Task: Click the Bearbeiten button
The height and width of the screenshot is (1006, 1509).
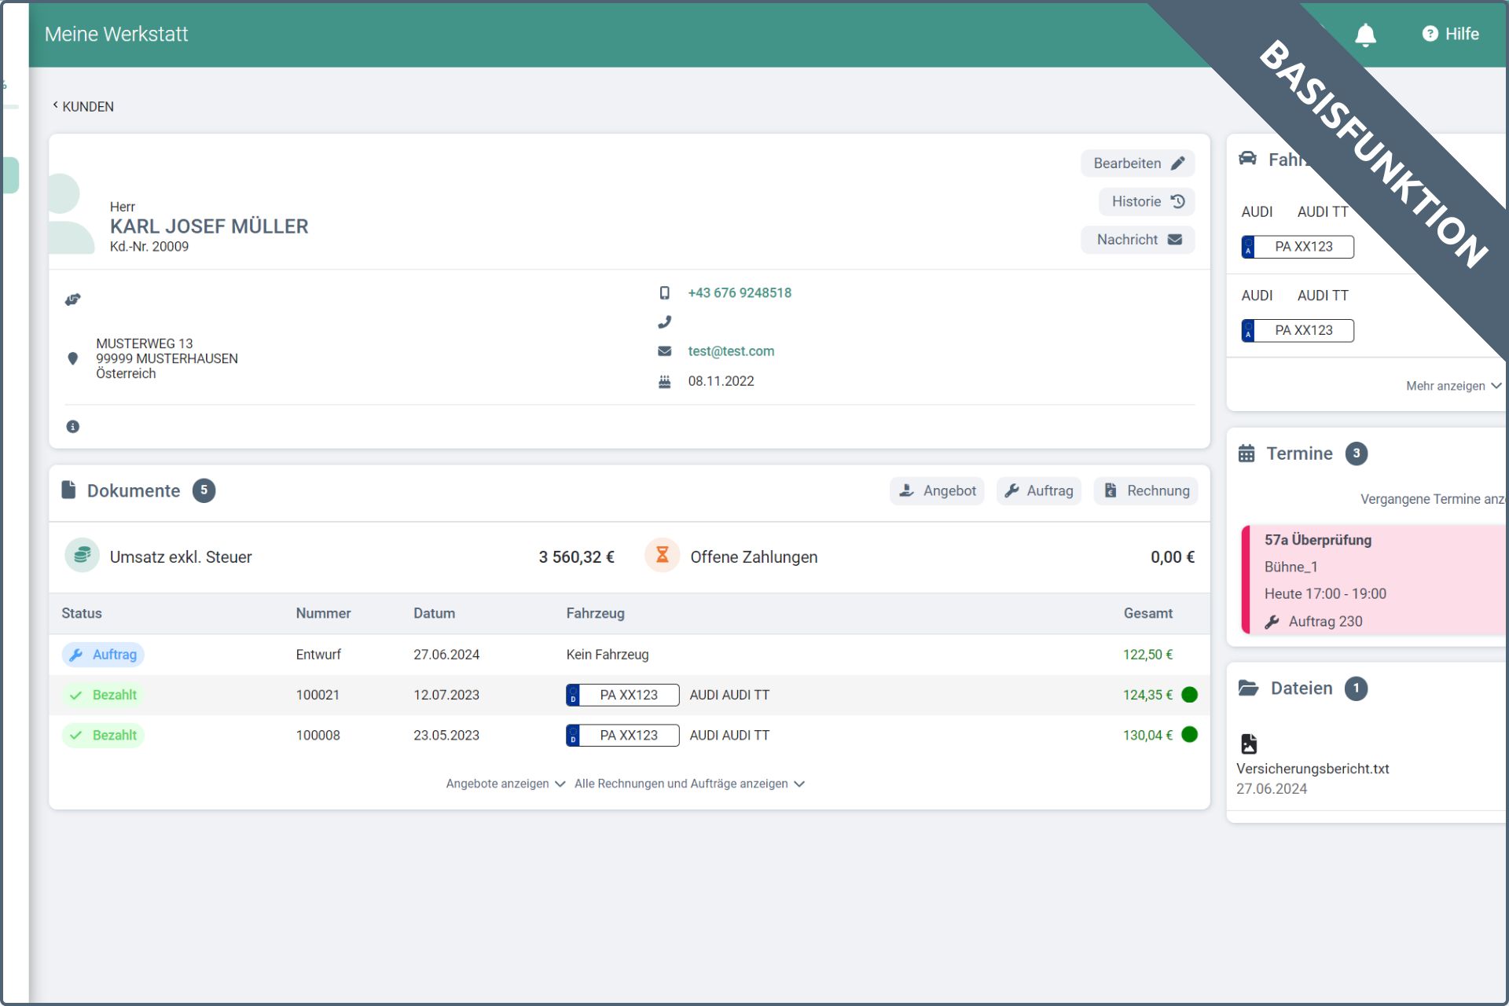Action: (1137, 163)
